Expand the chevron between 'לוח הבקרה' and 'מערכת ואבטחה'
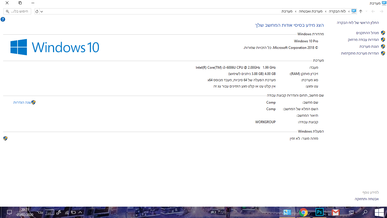Image resolution: width=387 pixels, height=218 pixels. point(326,11)
